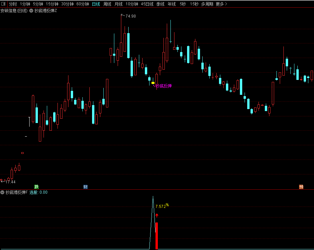Expand the 抄底博反弹F indicator dropdown
The width and height of the screenshot is (314, 250).
(2, 192)
